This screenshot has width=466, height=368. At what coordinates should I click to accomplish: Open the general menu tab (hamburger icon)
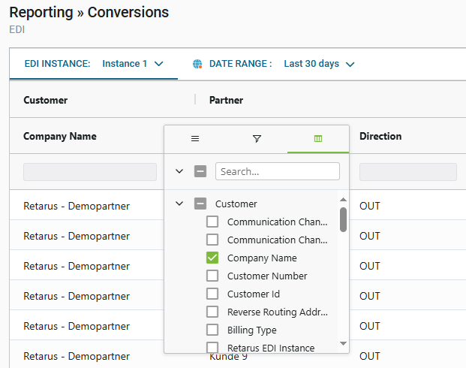point(195,139)
